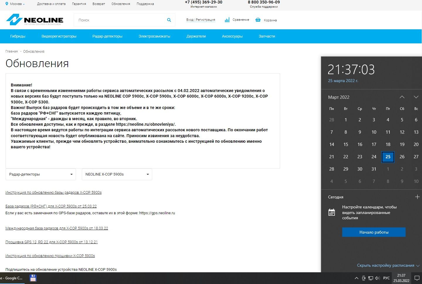
Task: Click the taskbar clock 21:37
Action: click(401, 278)
